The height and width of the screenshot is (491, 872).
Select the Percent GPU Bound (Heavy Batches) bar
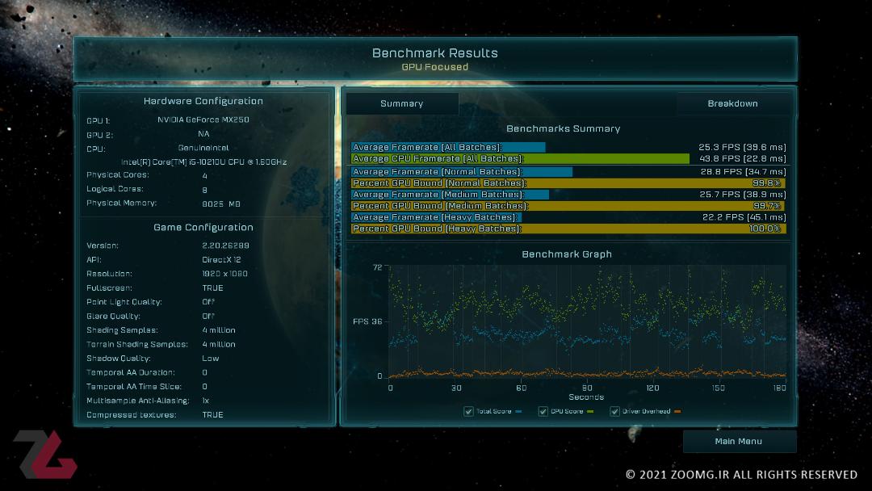pos(568,229)
